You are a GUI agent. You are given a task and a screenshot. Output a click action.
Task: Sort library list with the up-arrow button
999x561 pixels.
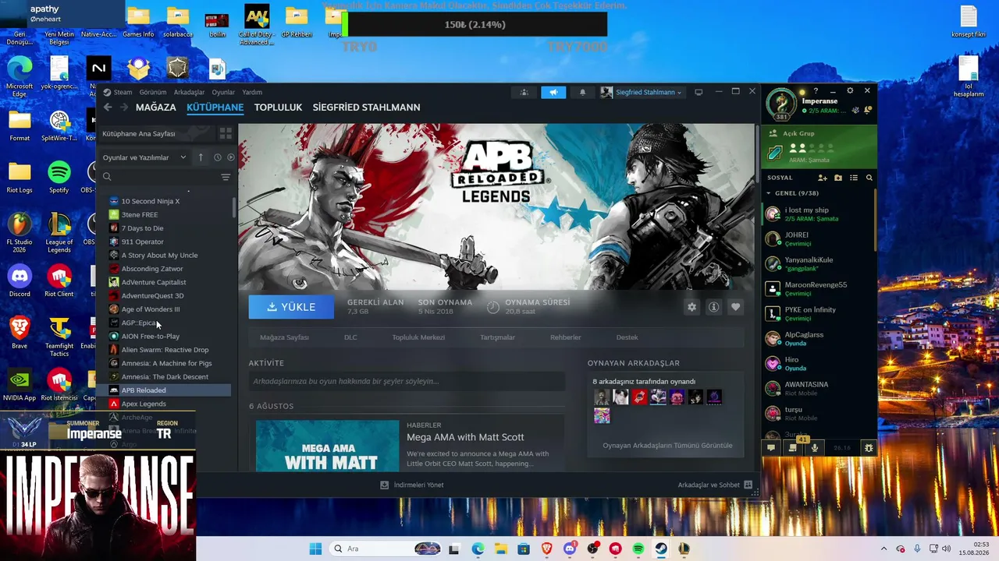tap(201, 157)
